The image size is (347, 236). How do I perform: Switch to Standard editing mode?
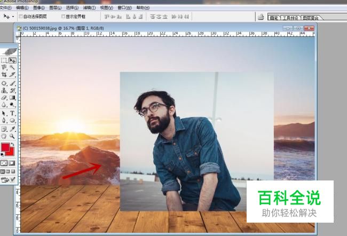(x=4, y=163)
